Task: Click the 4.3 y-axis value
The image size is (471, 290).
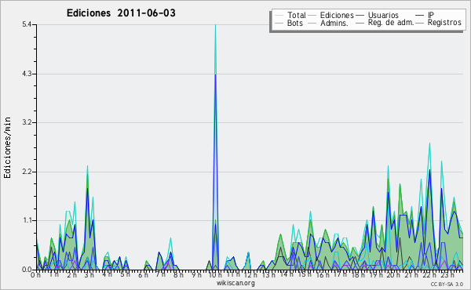Action: click(27, 74)
